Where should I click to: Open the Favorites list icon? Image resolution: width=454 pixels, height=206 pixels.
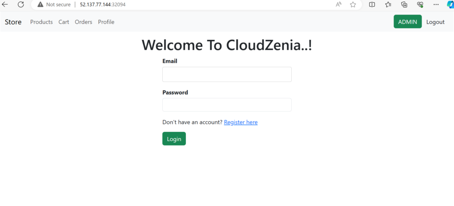tap(388, 4)
